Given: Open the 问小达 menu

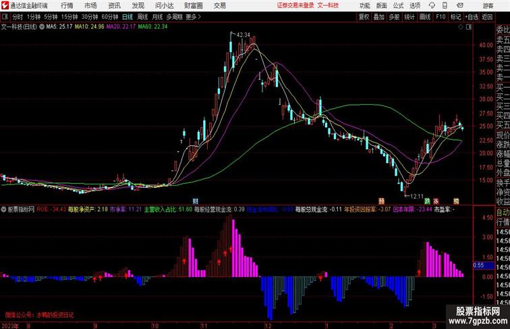Looking at the screenshot, I should coord(164,5).
